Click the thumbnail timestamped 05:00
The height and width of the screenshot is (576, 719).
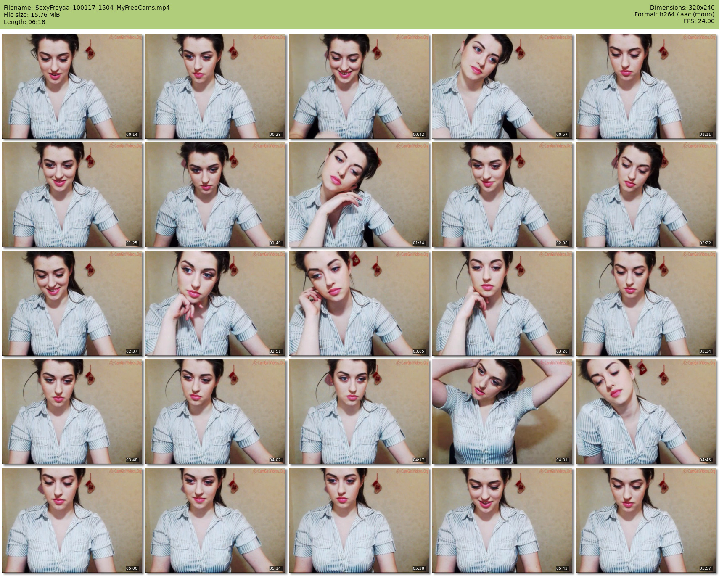(x=72, y=520)
